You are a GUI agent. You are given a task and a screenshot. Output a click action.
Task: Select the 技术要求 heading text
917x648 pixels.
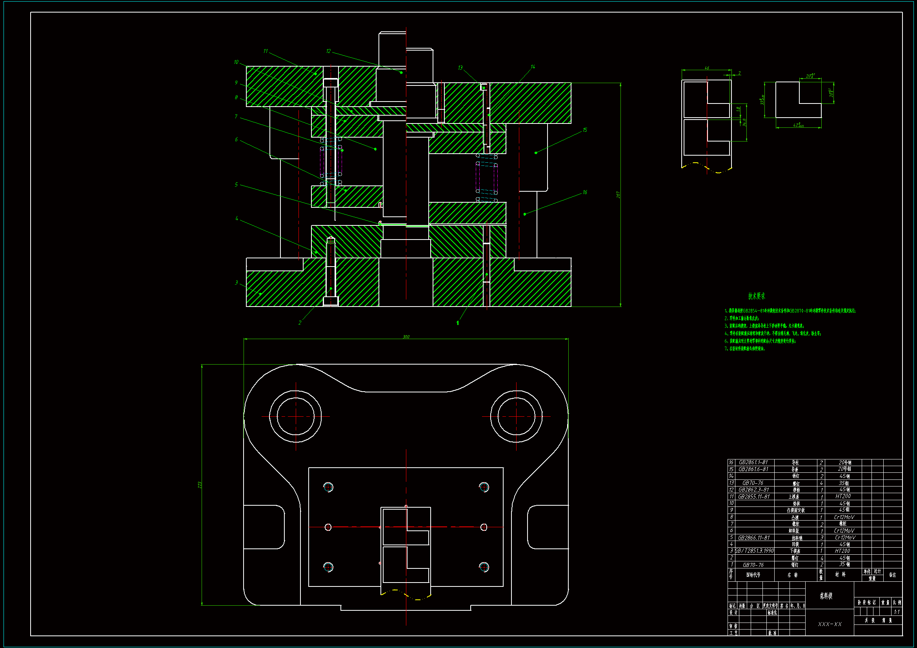[757, 296]
